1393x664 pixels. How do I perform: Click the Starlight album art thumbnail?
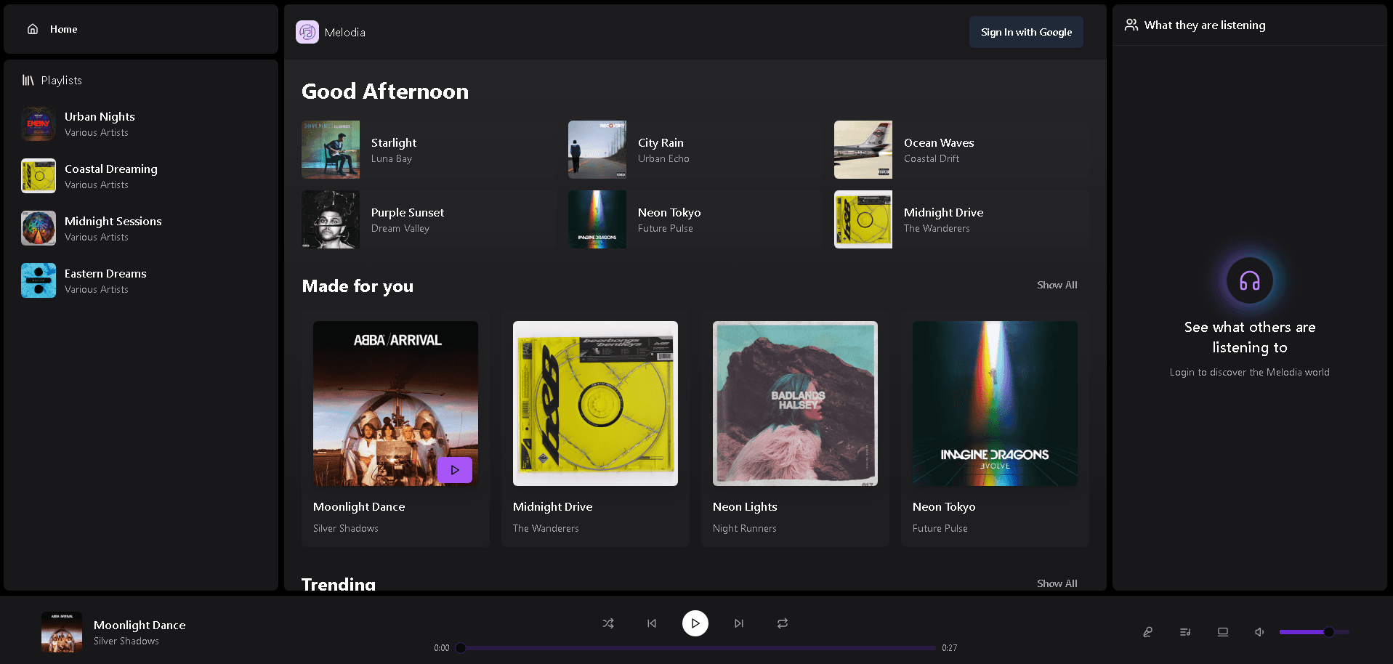point(331,150)
